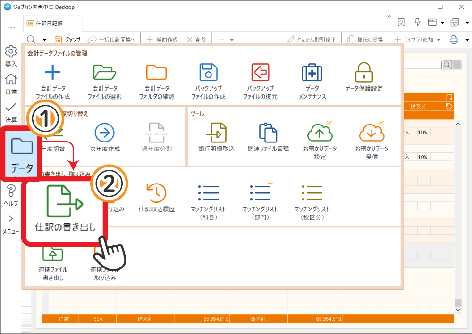The height and width of the screenshot is (334, 472).
Task: Open 関連ファイル管理 clipboard icon
Action: pyautogui.click(x=268, y=133)
